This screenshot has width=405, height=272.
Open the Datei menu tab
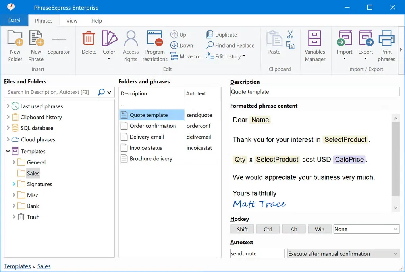pos(14,20)
